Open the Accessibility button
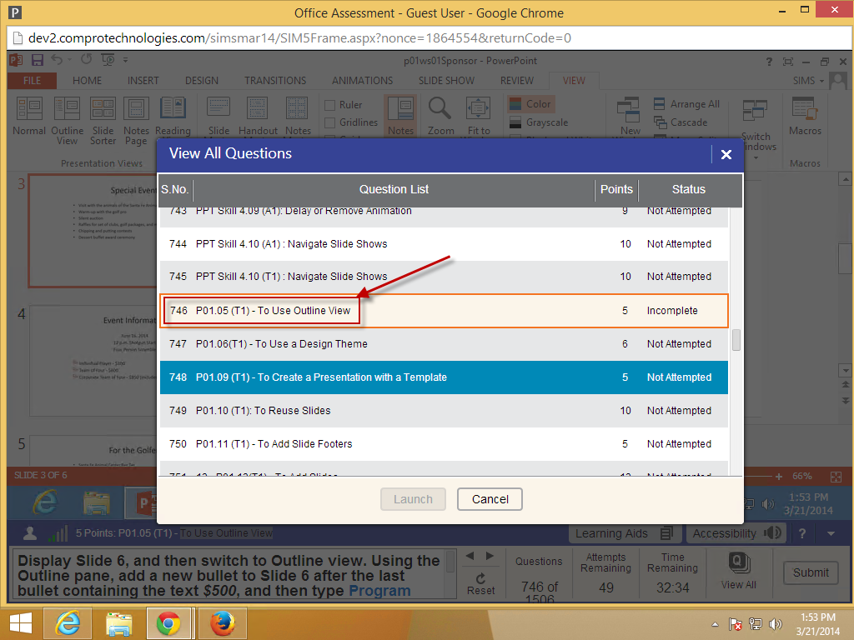Image resolution: width=854 pixels, height=640 pixels. (x=736, y=533)
